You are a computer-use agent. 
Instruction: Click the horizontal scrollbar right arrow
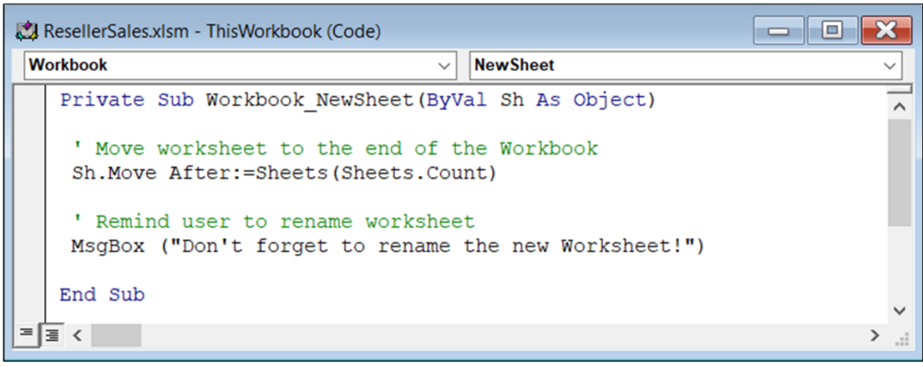click(x=874, y=336)
